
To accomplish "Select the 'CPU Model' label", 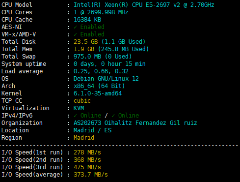I will (17, 5).
